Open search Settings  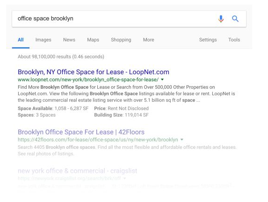click(x=208, y=40)
